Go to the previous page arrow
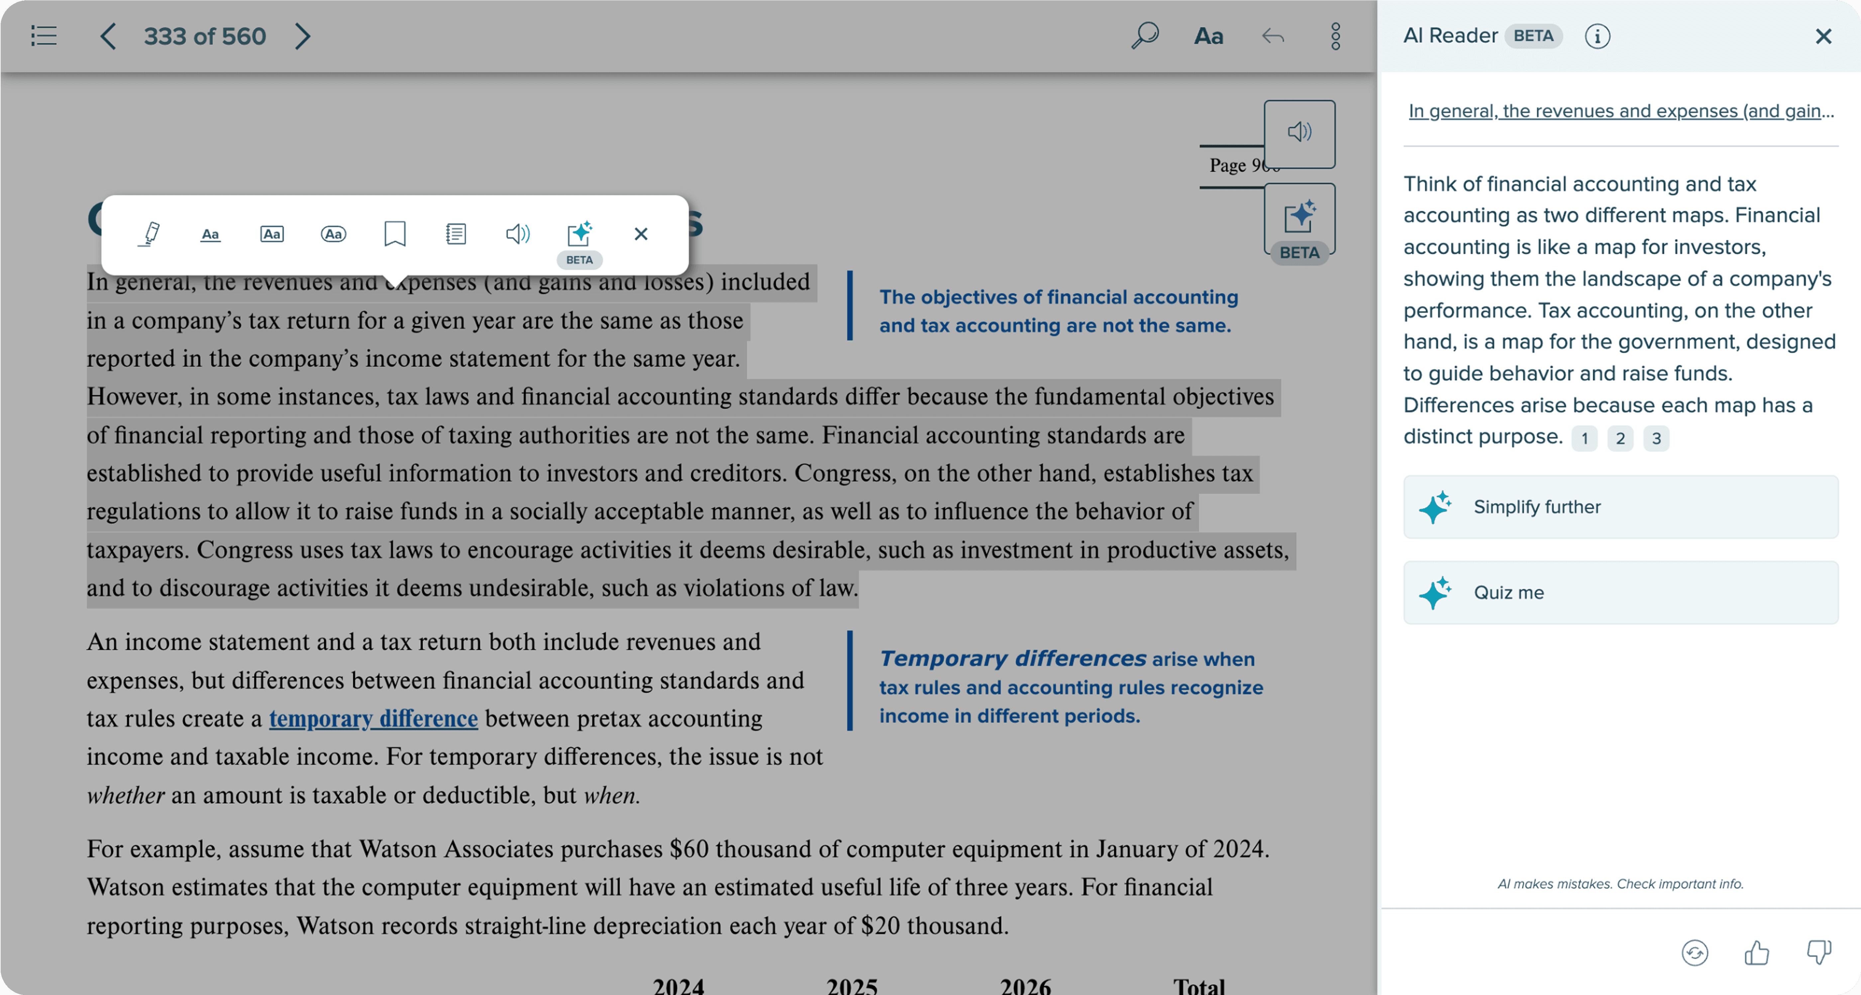 [x=108, y=36]
